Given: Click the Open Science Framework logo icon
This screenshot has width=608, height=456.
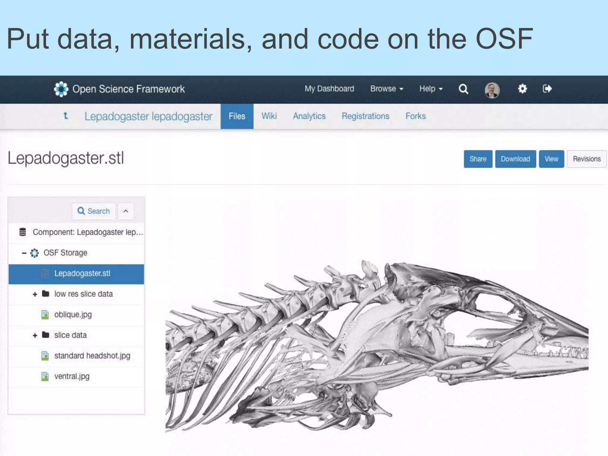Looking at the screenshot, I should [x=61, y=89].
